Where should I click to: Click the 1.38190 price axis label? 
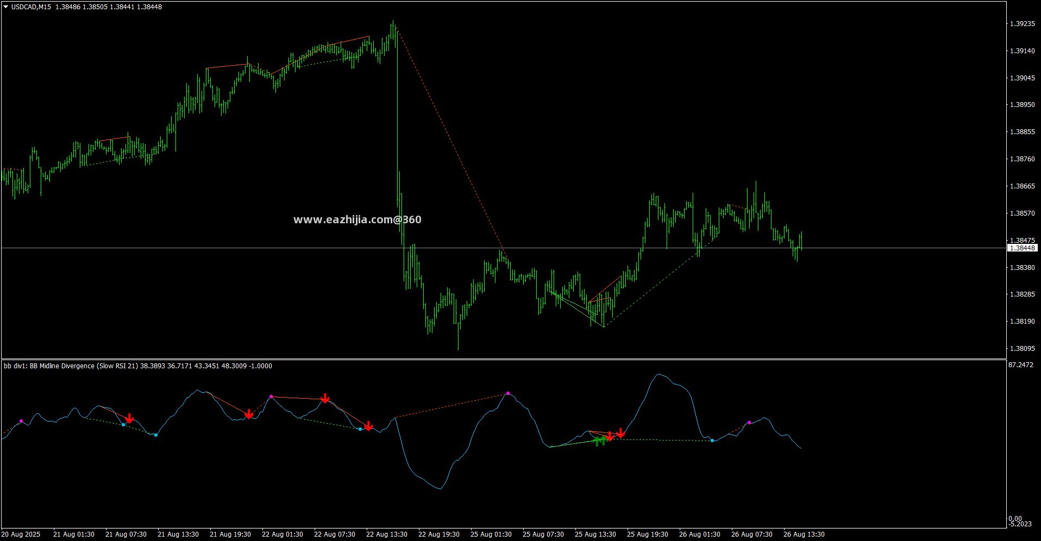(1022, 322)
